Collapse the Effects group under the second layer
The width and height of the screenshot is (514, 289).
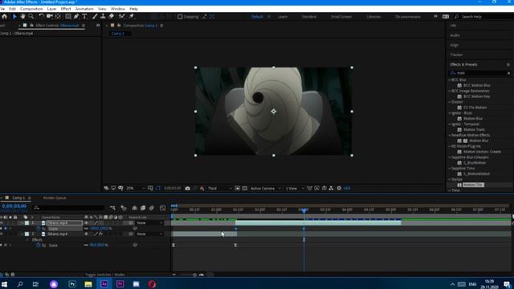point(27,240)
